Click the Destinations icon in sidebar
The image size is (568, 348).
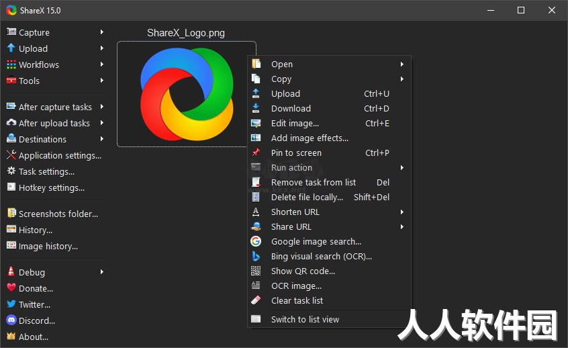click(x=11, y=138)
